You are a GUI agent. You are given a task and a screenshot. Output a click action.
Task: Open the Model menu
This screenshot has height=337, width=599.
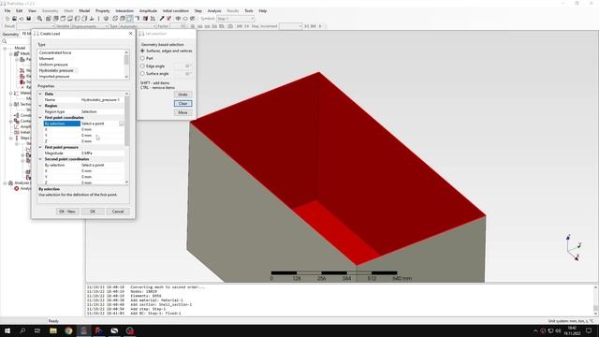(84, 10)
